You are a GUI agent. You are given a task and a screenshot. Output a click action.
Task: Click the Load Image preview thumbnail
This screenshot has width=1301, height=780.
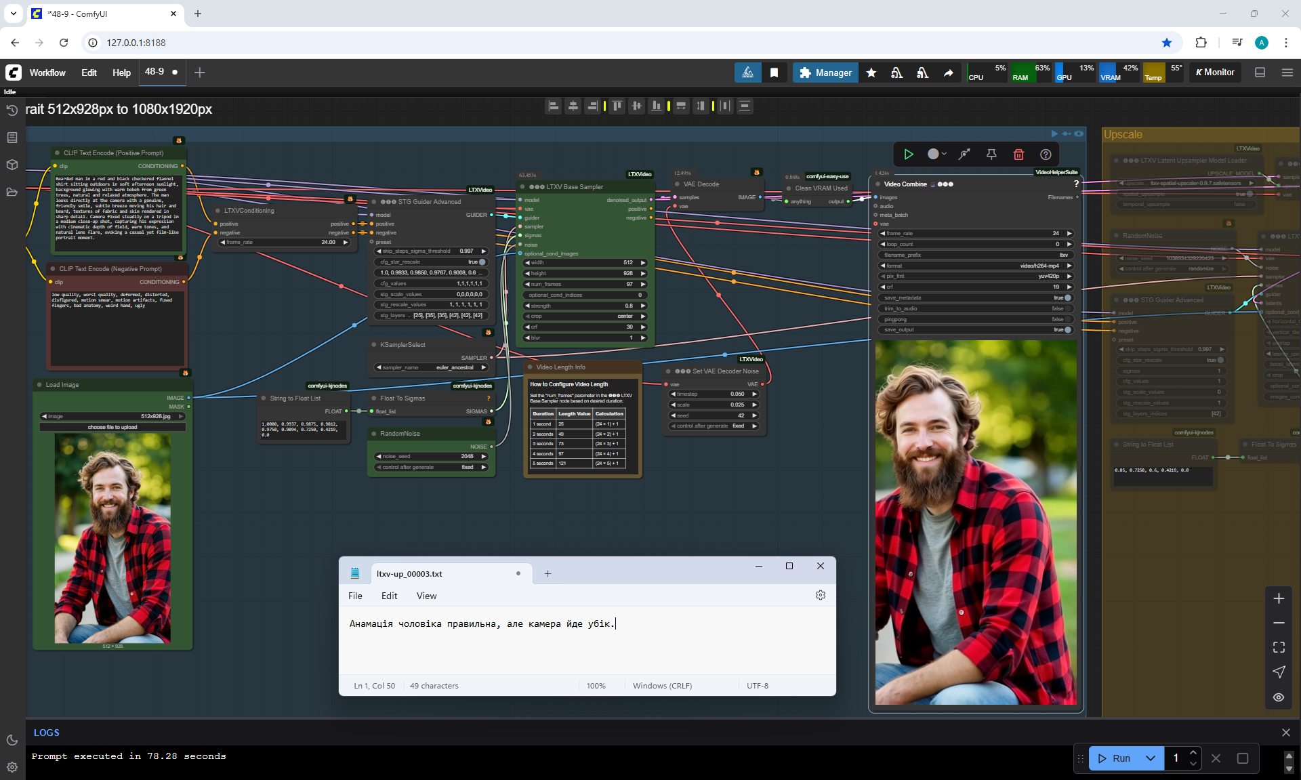112,539
